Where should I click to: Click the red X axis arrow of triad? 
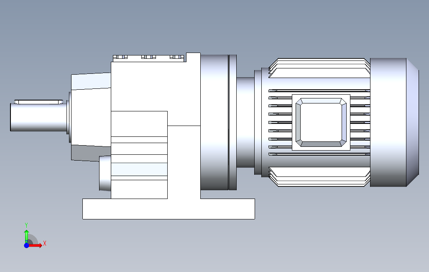(x=36, y=246)
